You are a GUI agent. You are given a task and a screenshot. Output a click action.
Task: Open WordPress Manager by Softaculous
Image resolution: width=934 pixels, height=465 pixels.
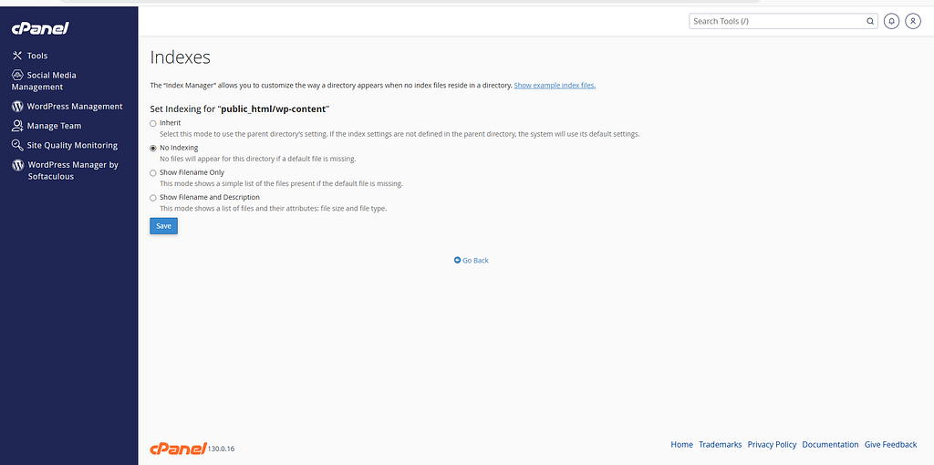click(x=66, y=170)
